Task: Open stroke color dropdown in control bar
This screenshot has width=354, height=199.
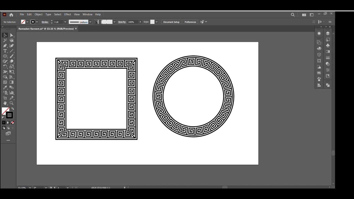Action: click(37, 22)
